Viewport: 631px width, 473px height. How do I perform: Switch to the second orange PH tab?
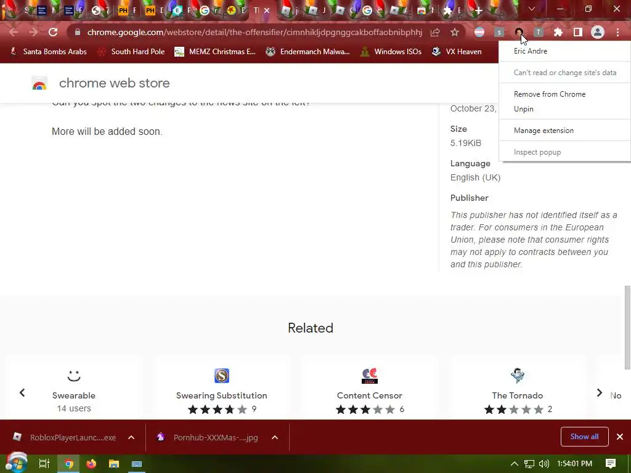point(150,10)
